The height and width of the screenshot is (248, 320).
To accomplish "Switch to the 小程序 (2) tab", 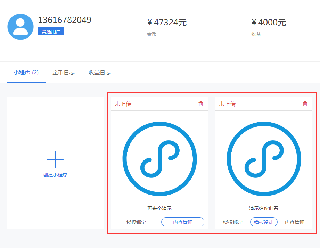I will 26,73.
